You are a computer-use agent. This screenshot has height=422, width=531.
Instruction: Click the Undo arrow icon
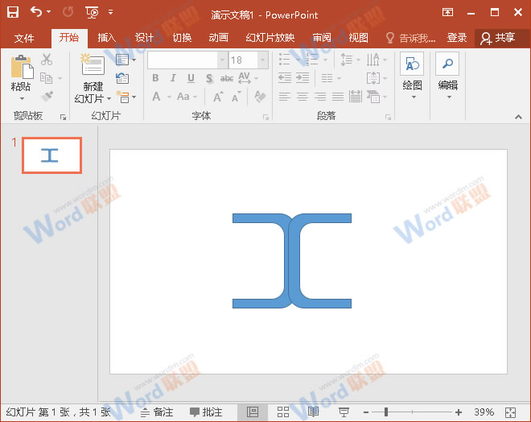pos(36,12)
